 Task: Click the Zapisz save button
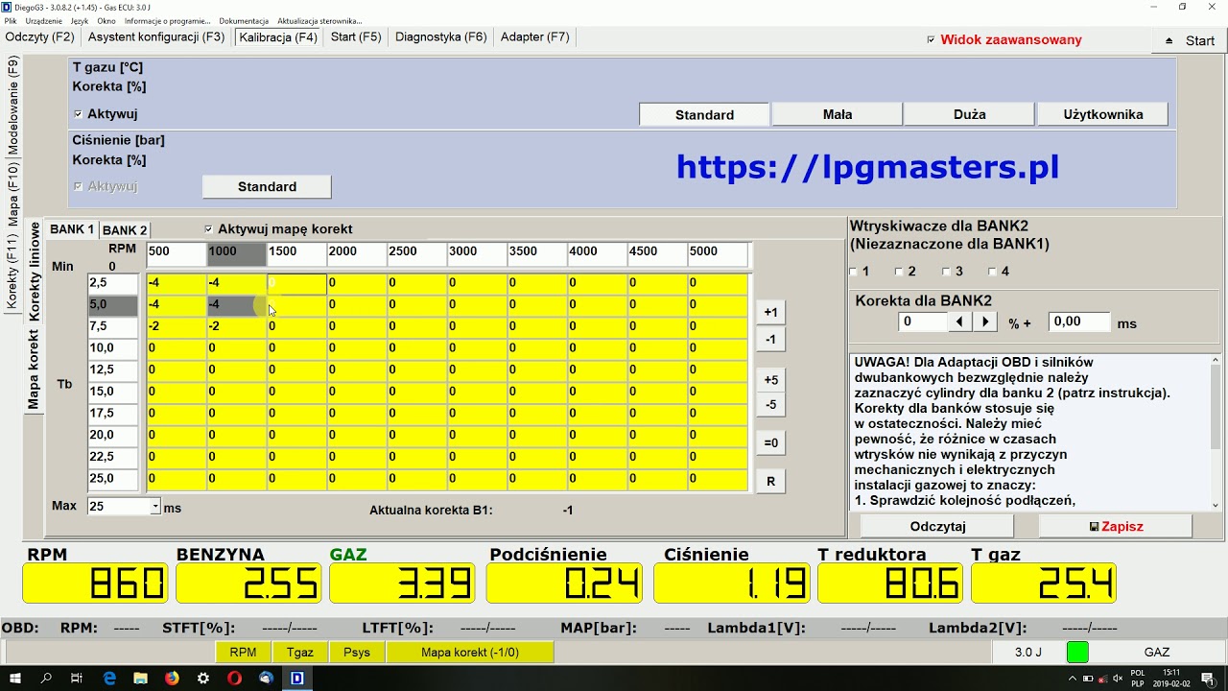[1116, 526]
